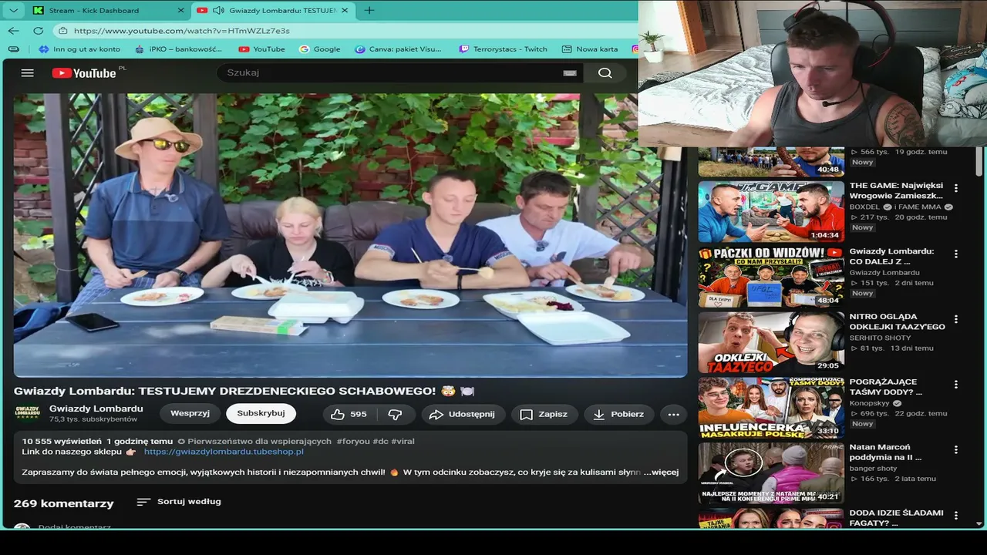The height and width of the screenshot is (555, 987).
Task: Open options for NITRO OGLĄDA video
Action: [x=956, y=319]
